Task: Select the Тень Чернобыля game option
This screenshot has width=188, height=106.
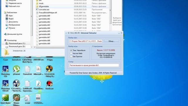Action: point(78,50)
